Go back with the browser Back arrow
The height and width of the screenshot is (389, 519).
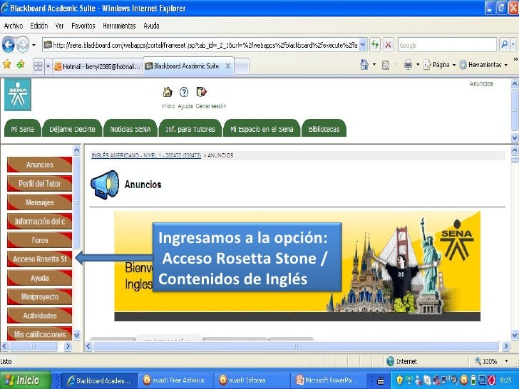pyautogui.click(x=9, y=45)
